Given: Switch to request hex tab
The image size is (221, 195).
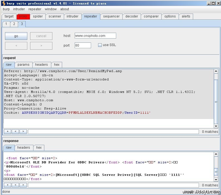Looking at the screenshot, I should click(x=57, y=65).
